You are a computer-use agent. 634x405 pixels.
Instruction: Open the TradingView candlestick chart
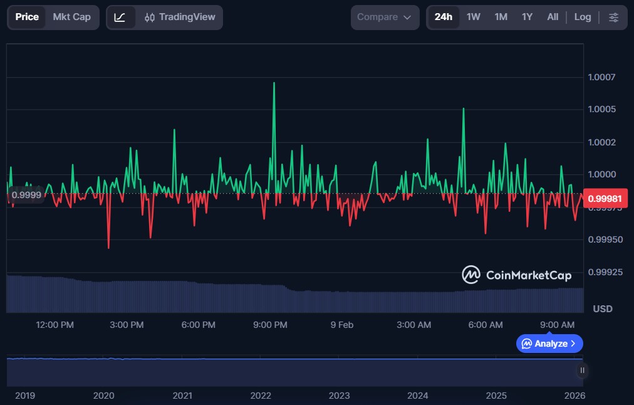pyautogui.click(x=180, y=18)
